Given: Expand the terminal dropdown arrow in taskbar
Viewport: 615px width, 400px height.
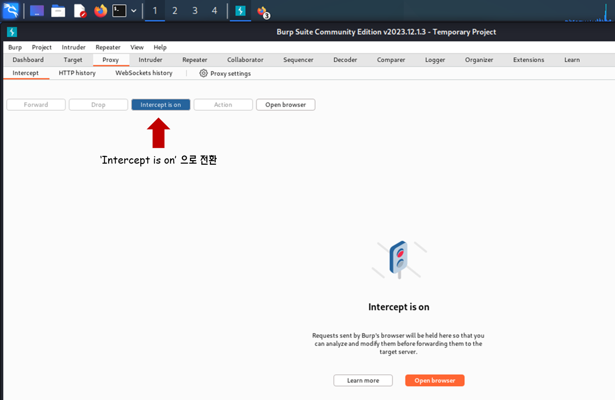Looking at the screenshot, I should tap(134, 11).
